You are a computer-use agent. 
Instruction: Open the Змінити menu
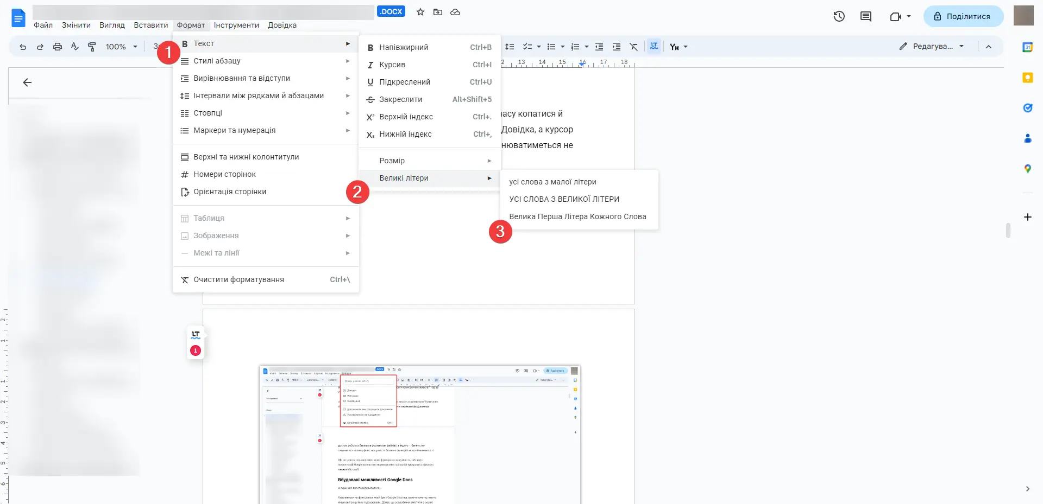(76, 25)
